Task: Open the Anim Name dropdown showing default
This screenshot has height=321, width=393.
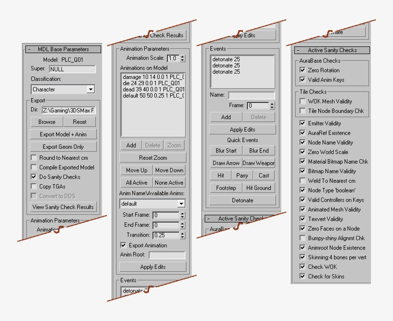Action: [x=182, y=203]
